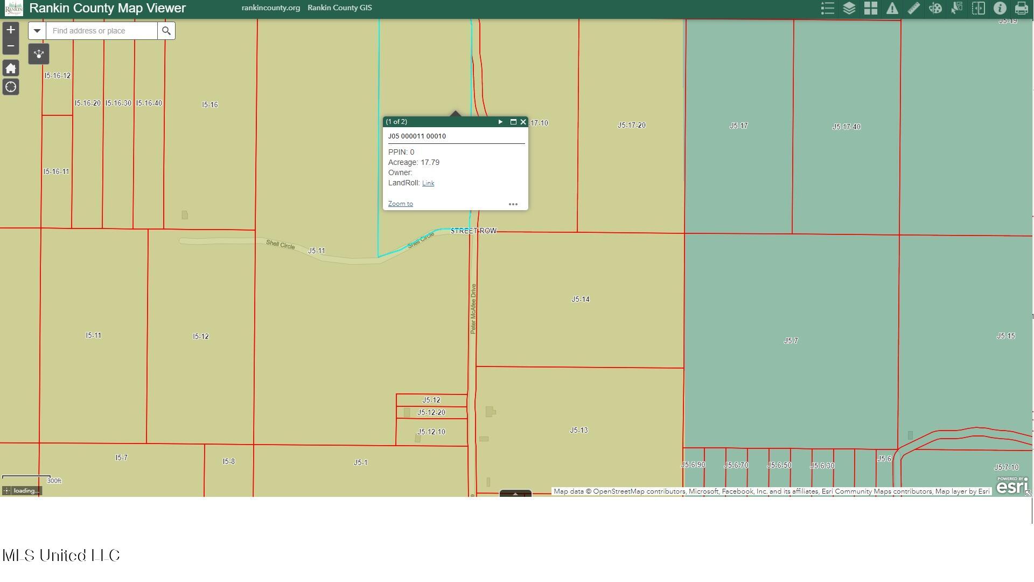
Task: Click the extent navigate tool button
Action: 39,54
